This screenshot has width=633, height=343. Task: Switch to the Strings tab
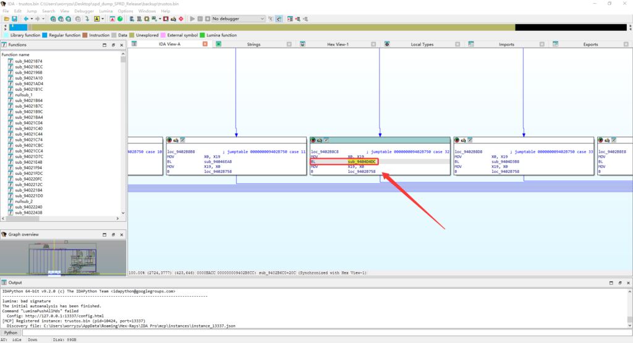[253, 44]
